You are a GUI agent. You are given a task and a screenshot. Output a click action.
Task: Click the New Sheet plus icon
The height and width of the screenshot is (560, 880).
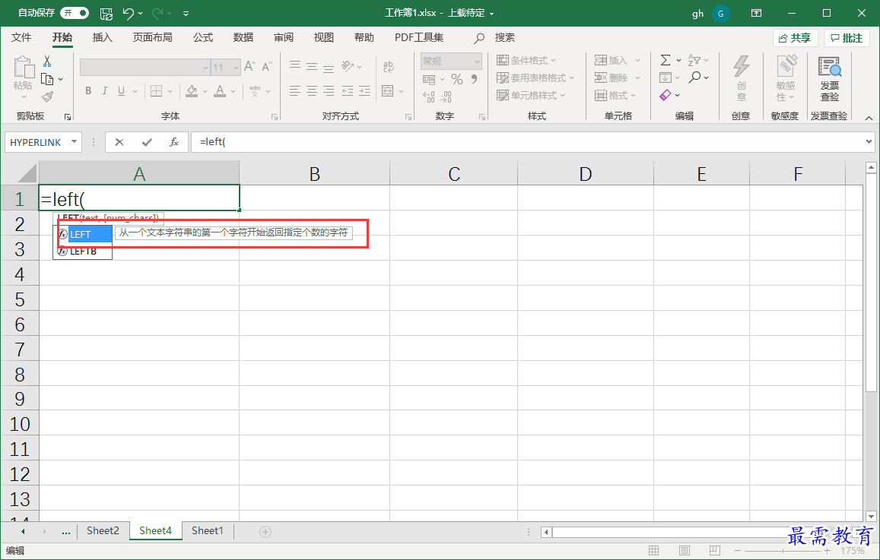point(265,531)
